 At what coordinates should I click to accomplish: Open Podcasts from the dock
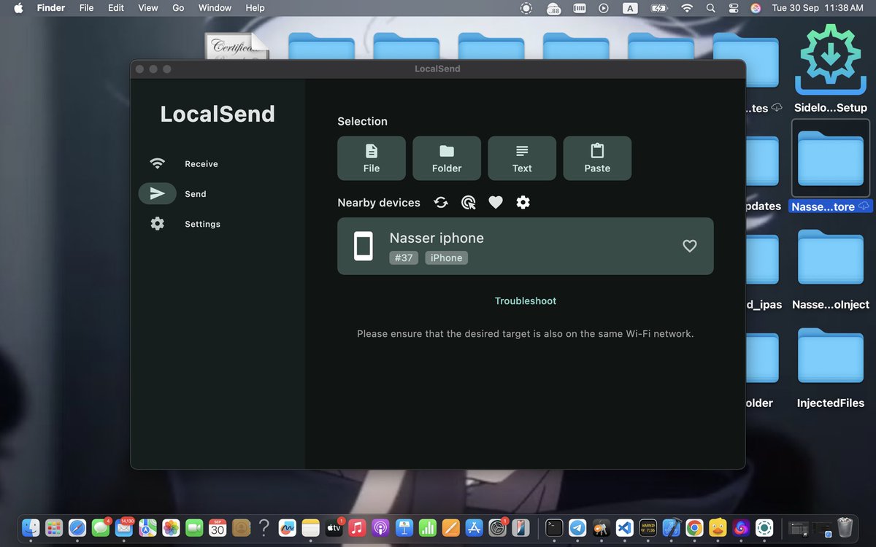click(380, 527)
